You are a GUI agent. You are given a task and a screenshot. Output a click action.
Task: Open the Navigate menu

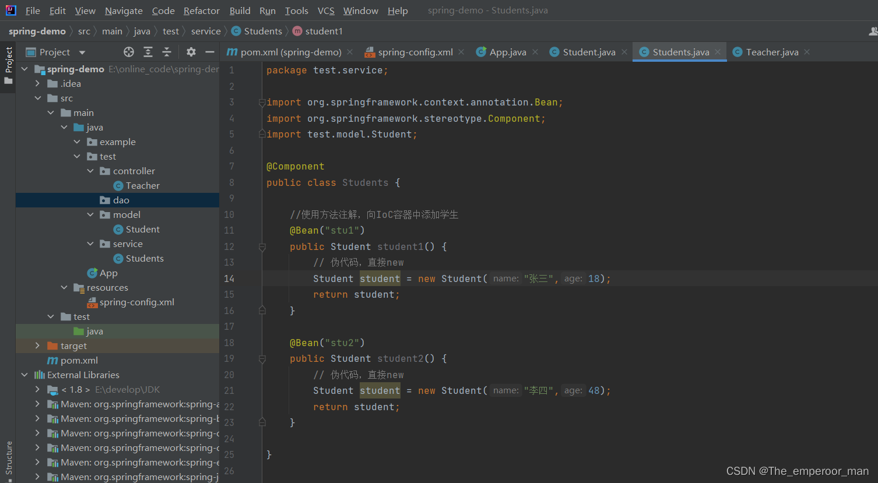click(x=124, y=10)
